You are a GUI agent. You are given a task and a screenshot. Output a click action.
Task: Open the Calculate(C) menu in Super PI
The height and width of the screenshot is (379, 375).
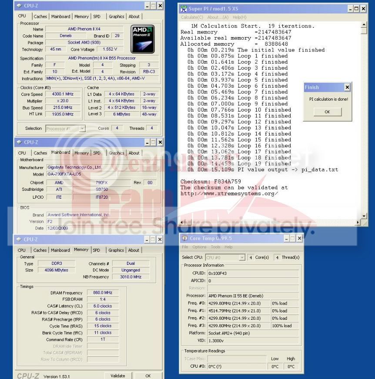192,17
